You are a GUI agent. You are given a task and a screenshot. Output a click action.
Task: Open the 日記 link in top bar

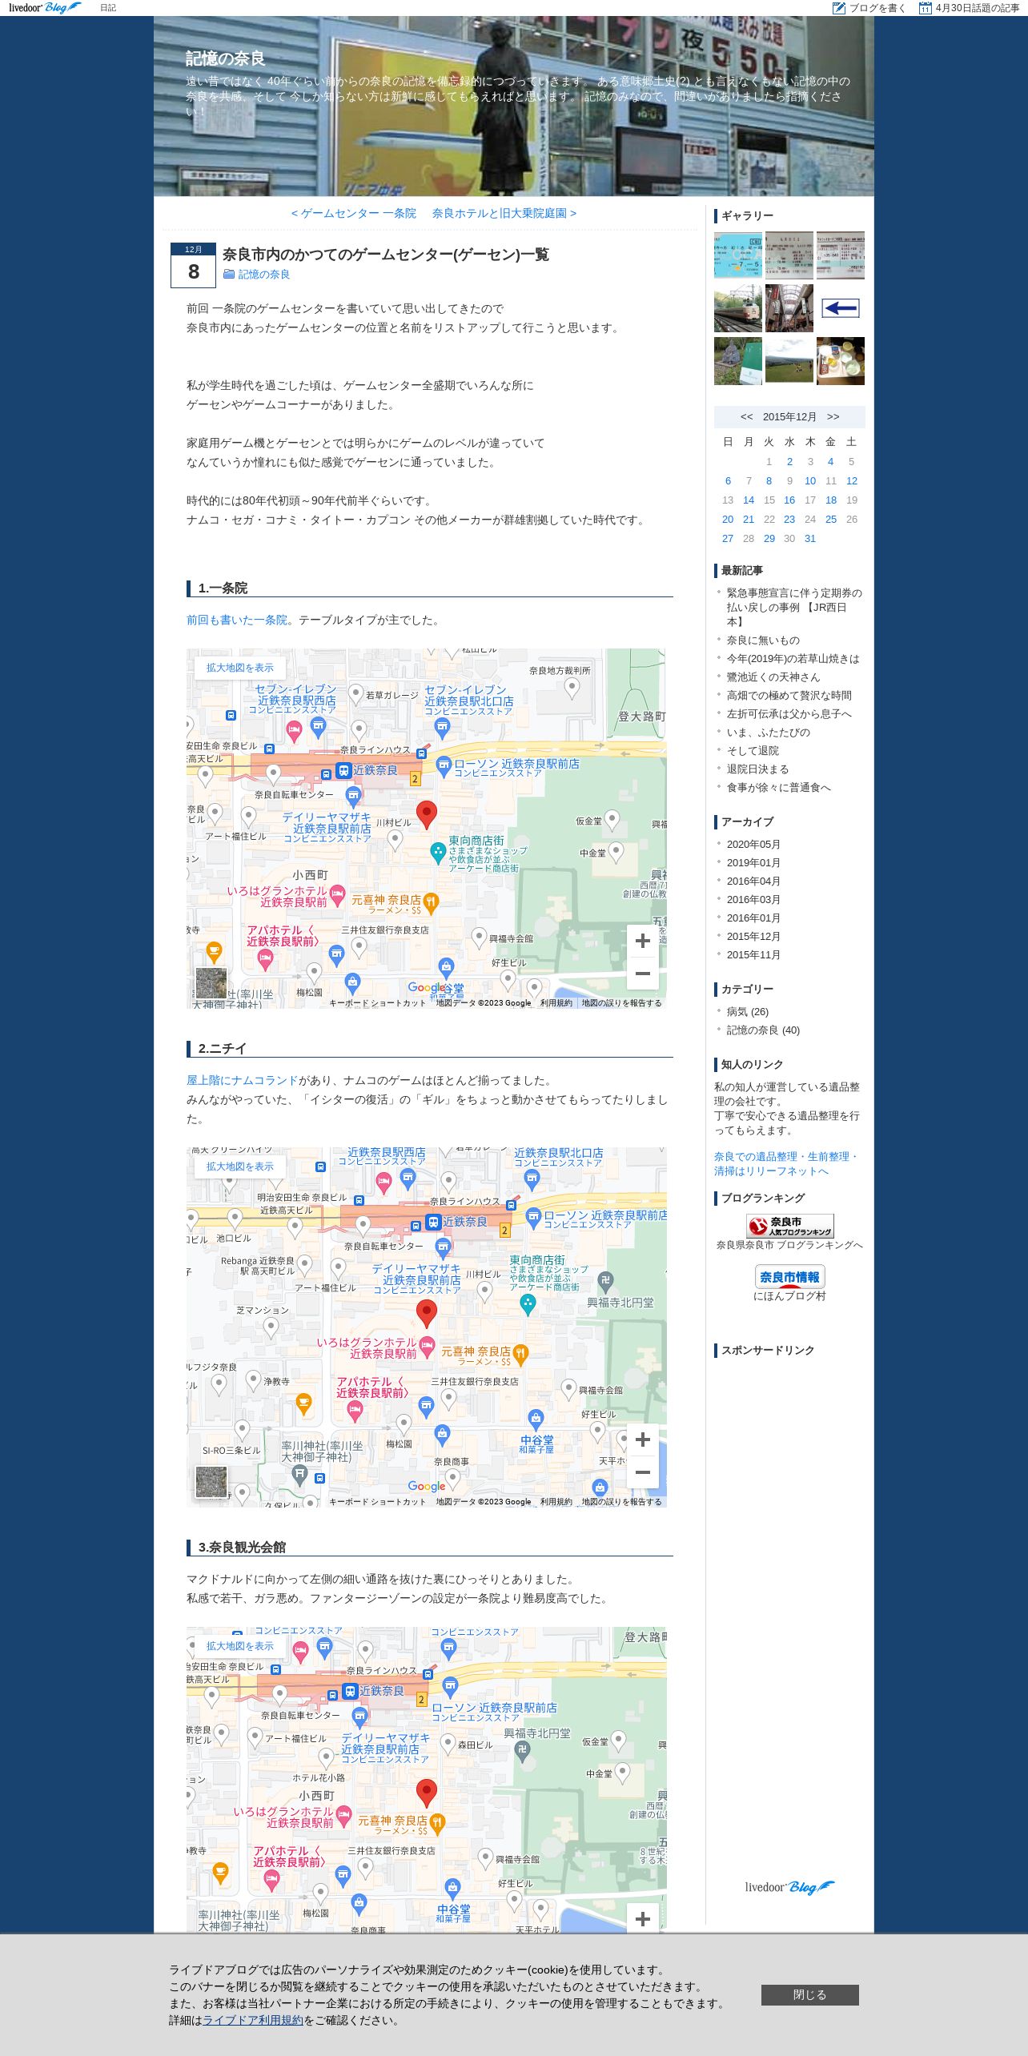[x=108, y=8]
